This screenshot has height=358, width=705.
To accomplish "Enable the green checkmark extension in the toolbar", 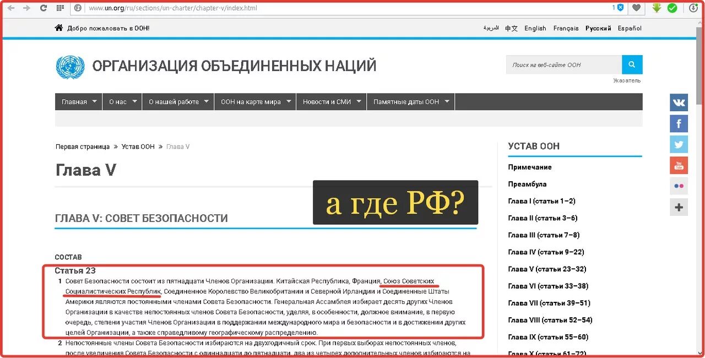I will (x=673, y=8).
